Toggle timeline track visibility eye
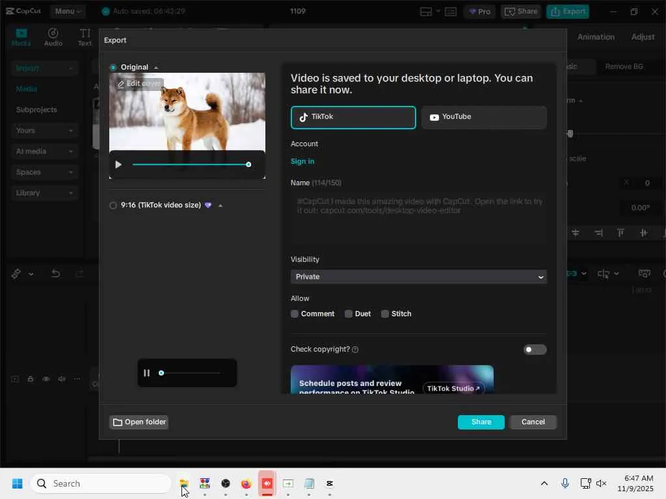 pos(46,379)
